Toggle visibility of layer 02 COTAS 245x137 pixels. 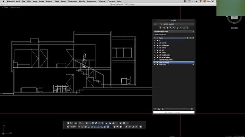click(155, 48)
